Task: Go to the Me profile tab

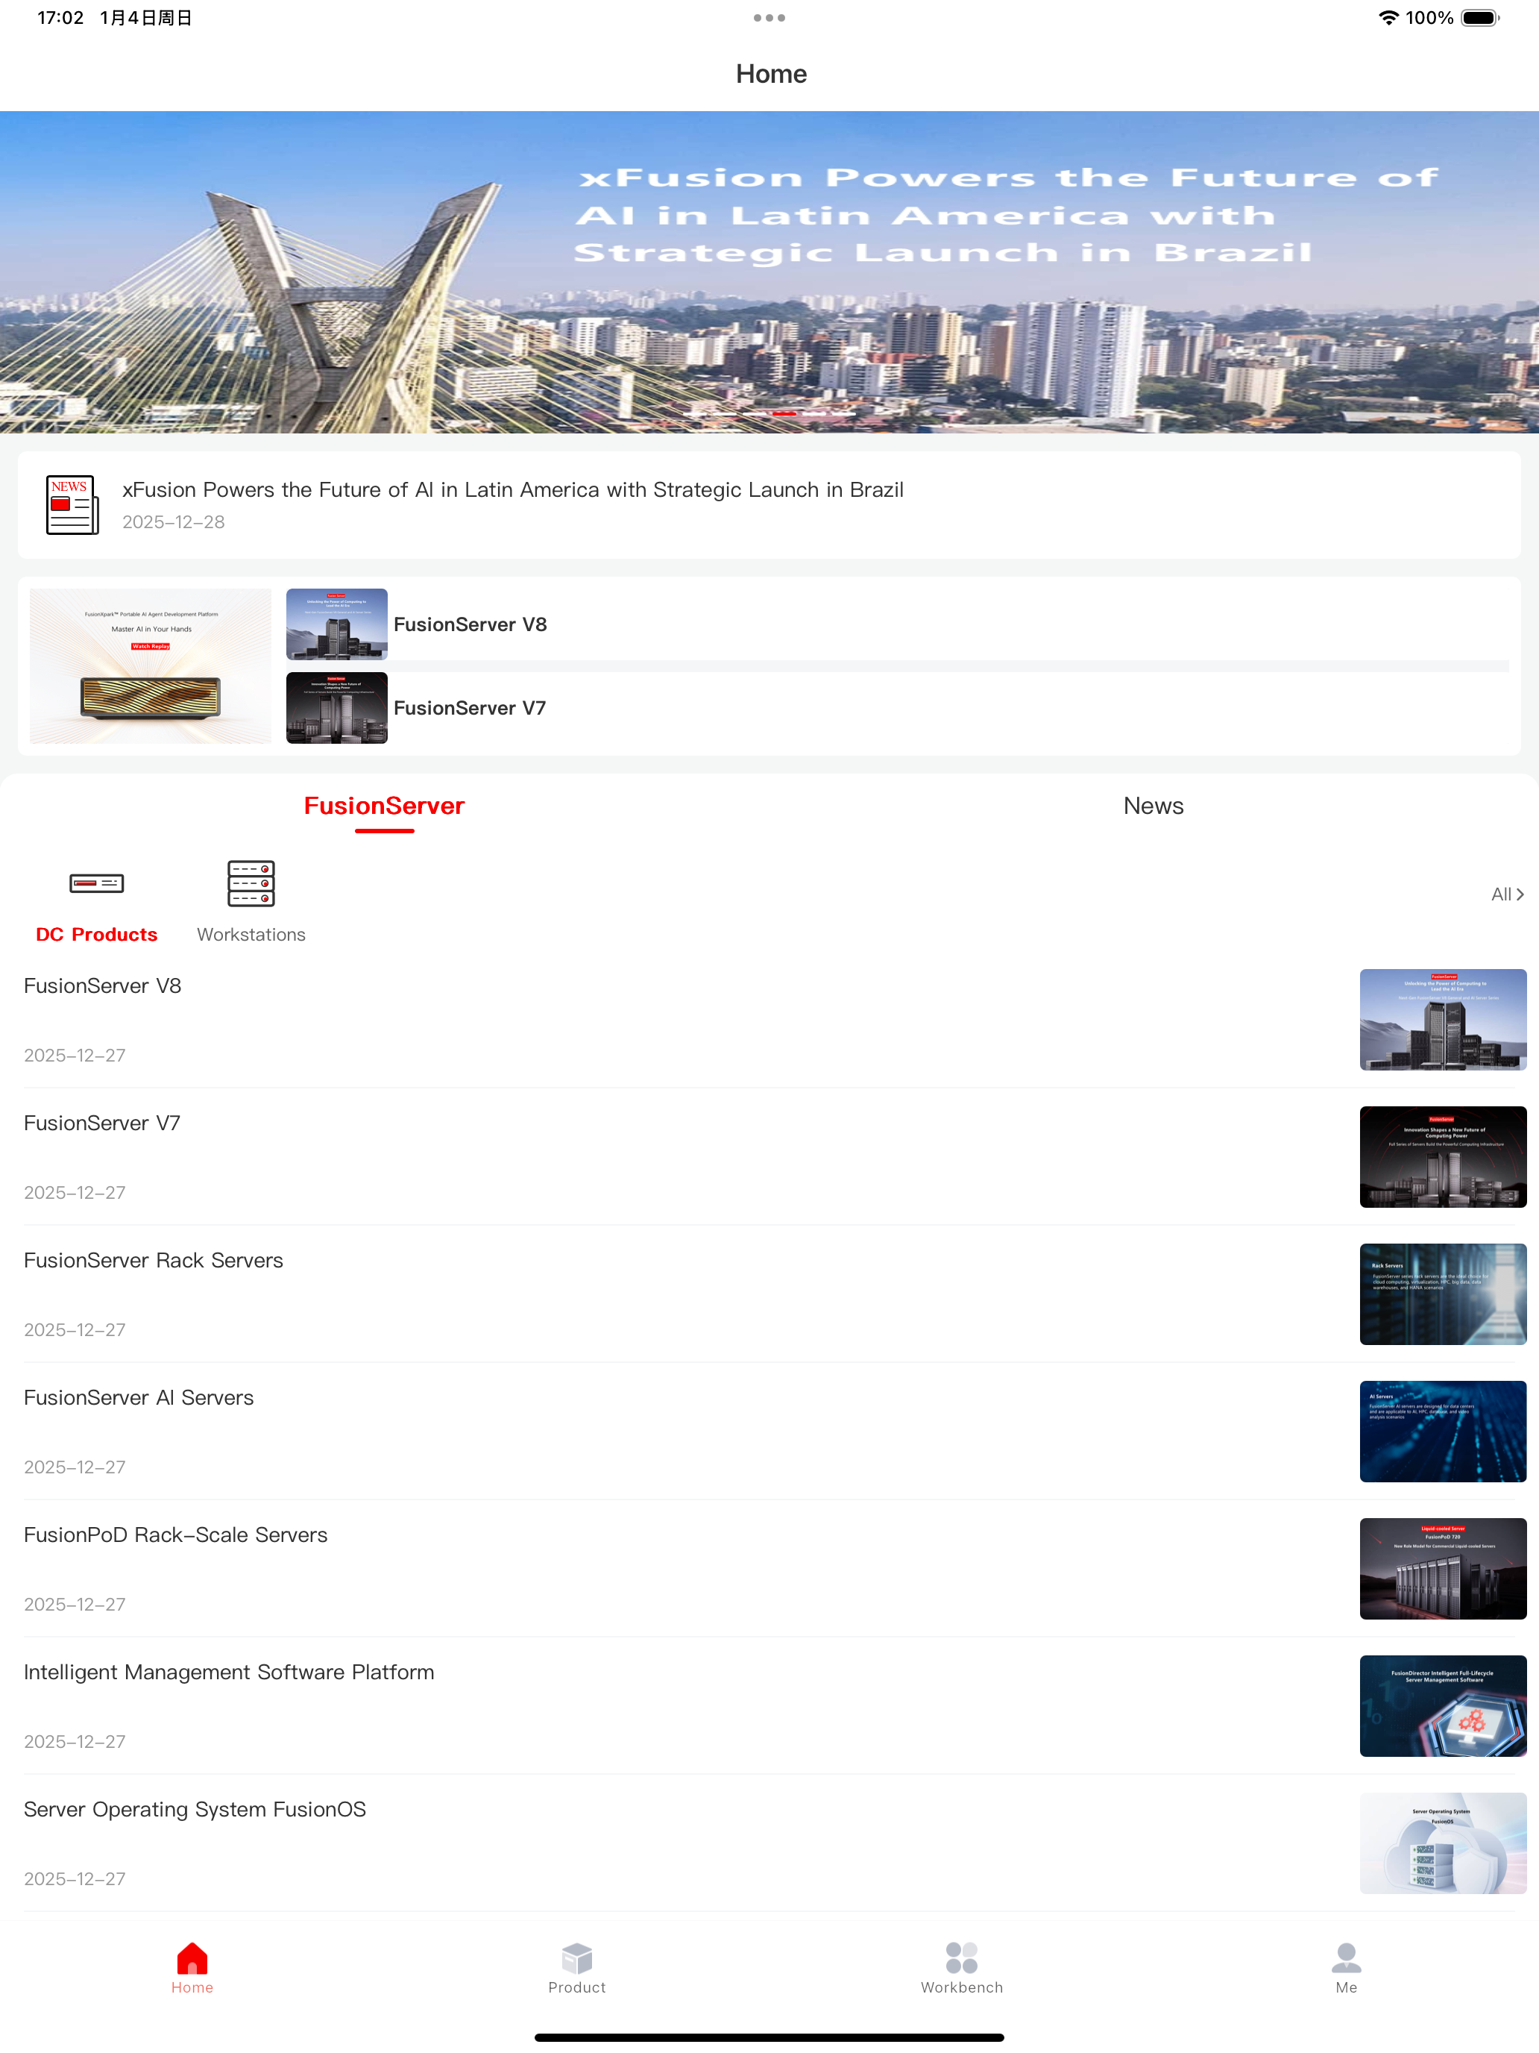Action: click(x=1346, y=1968)
